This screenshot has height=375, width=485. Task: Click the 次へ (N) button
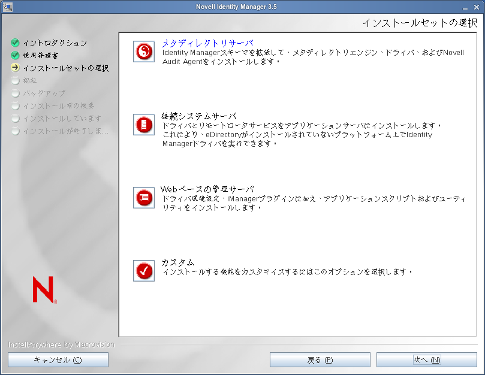click(427, 360)
